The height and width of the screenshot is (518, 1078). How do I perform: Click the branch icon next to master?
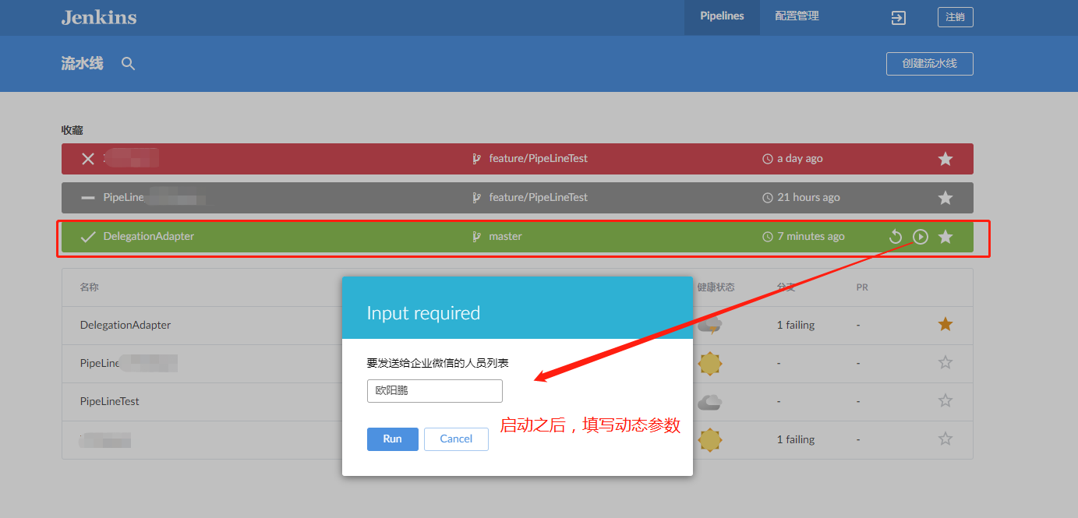[476, 236]
